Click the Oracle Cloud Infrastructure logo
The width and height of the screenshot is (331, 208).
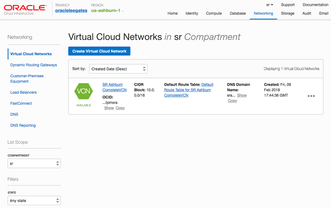pos(25,10)
